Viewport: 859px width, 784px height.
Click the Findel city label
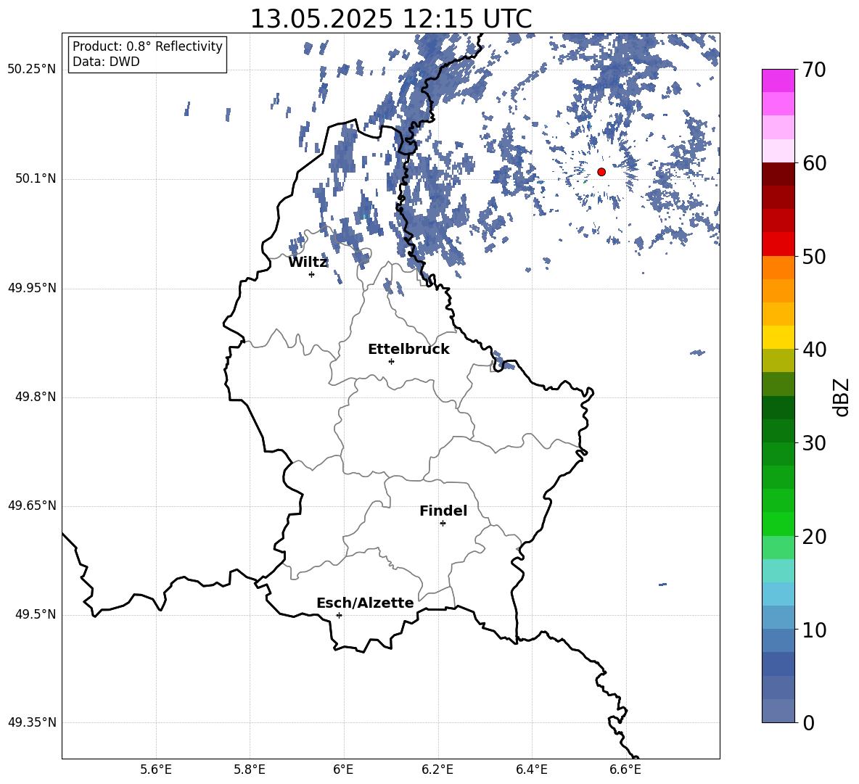443,511
